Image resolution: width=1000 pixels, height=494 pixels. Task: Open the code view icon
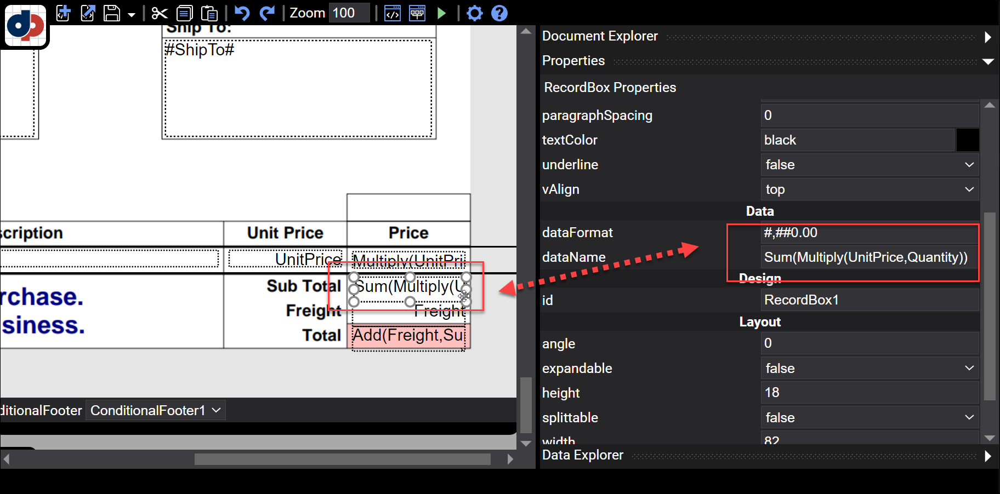(x=393, y=13)
